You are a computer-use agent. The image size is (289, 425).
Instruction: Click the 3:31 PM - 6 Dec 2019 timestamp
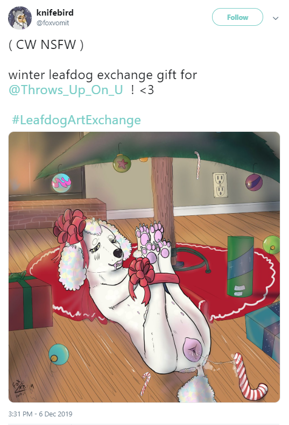(x=40, y=414)
